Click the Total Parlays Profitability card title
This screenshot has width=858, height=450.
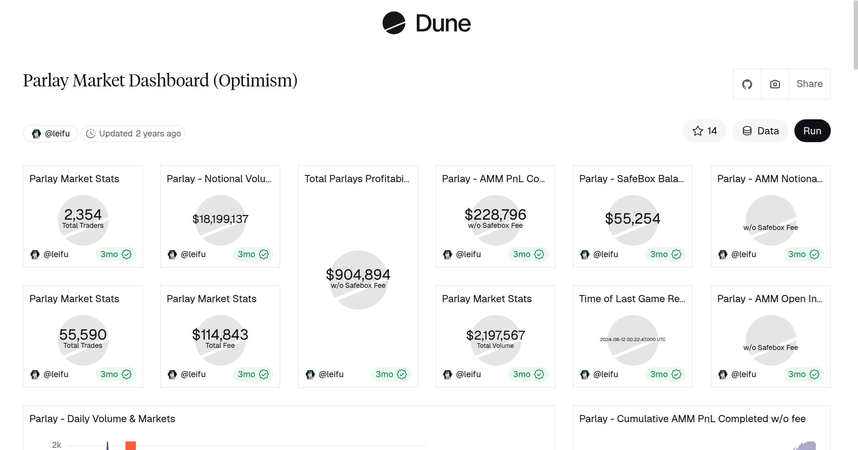coord(357,179)
